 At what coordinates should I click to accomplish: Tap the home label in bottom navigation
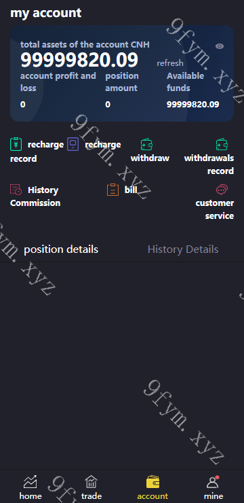(x=30, y=496)
